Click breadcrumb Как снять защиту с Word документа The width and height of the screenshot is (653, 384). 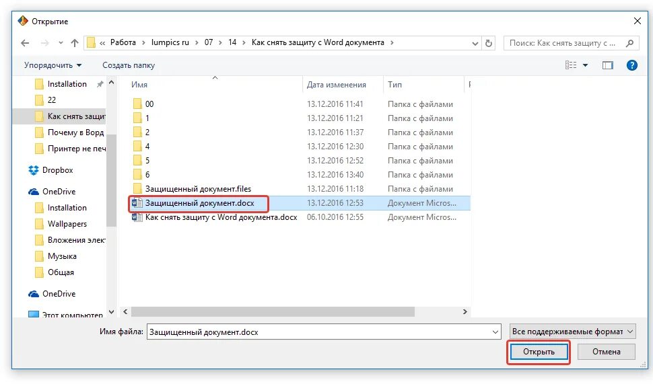(x=318, y=42)
